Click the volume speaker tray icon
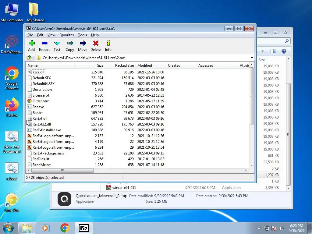 (281, 228)
